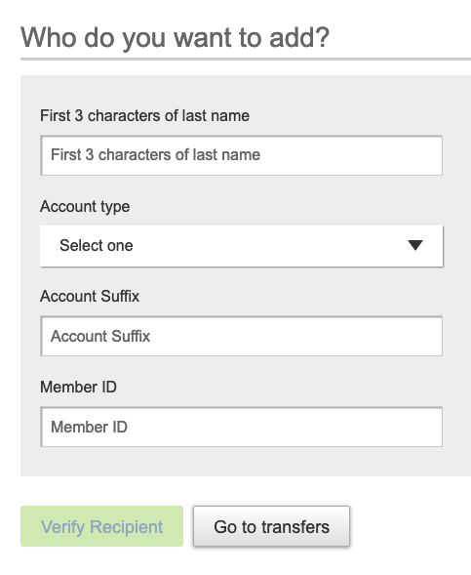Click the 'Who do you want to add?' heading
The image size is (471, 575).
click(x=176, y=38)
